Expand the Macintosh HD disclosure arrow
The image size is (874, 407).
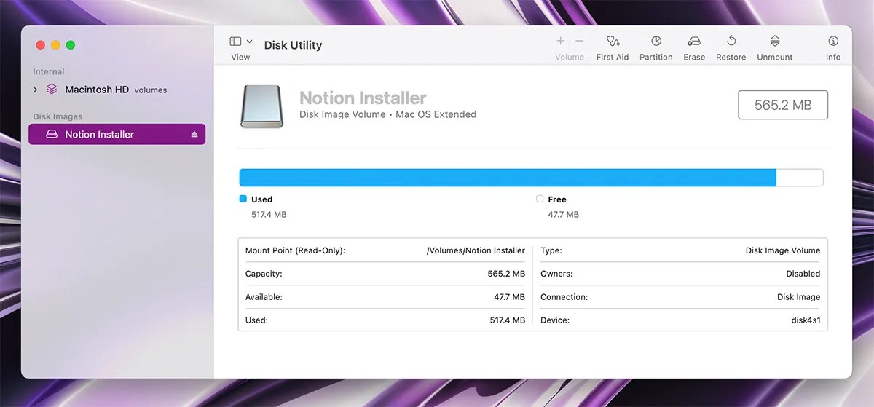[x=35, y=90]
